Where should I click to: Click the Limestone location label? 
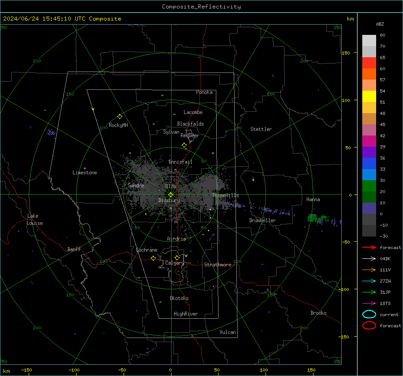coord(85,173)
